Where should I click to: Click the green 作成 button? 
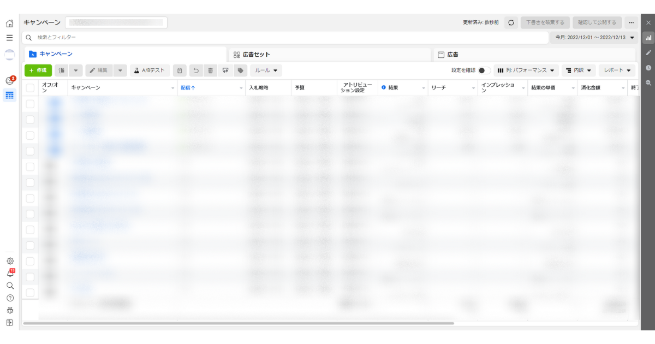click(38, 70)
